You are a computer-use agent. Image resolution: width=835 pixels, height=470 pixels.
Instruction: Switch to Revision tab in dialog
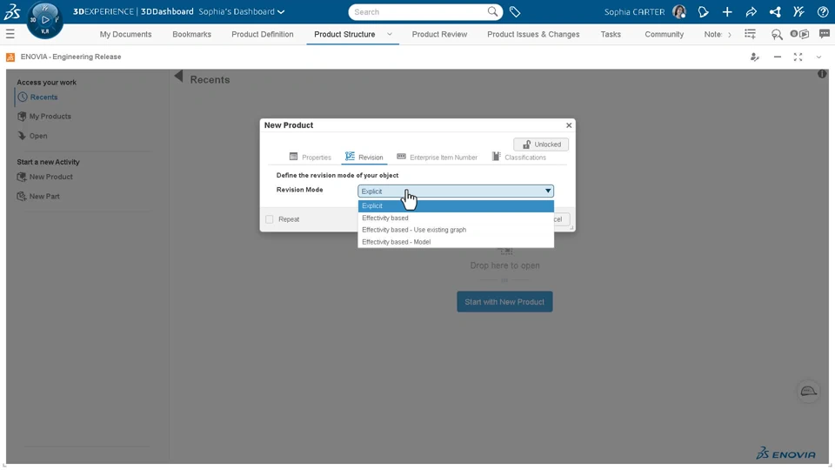click(x=364, y=158)
